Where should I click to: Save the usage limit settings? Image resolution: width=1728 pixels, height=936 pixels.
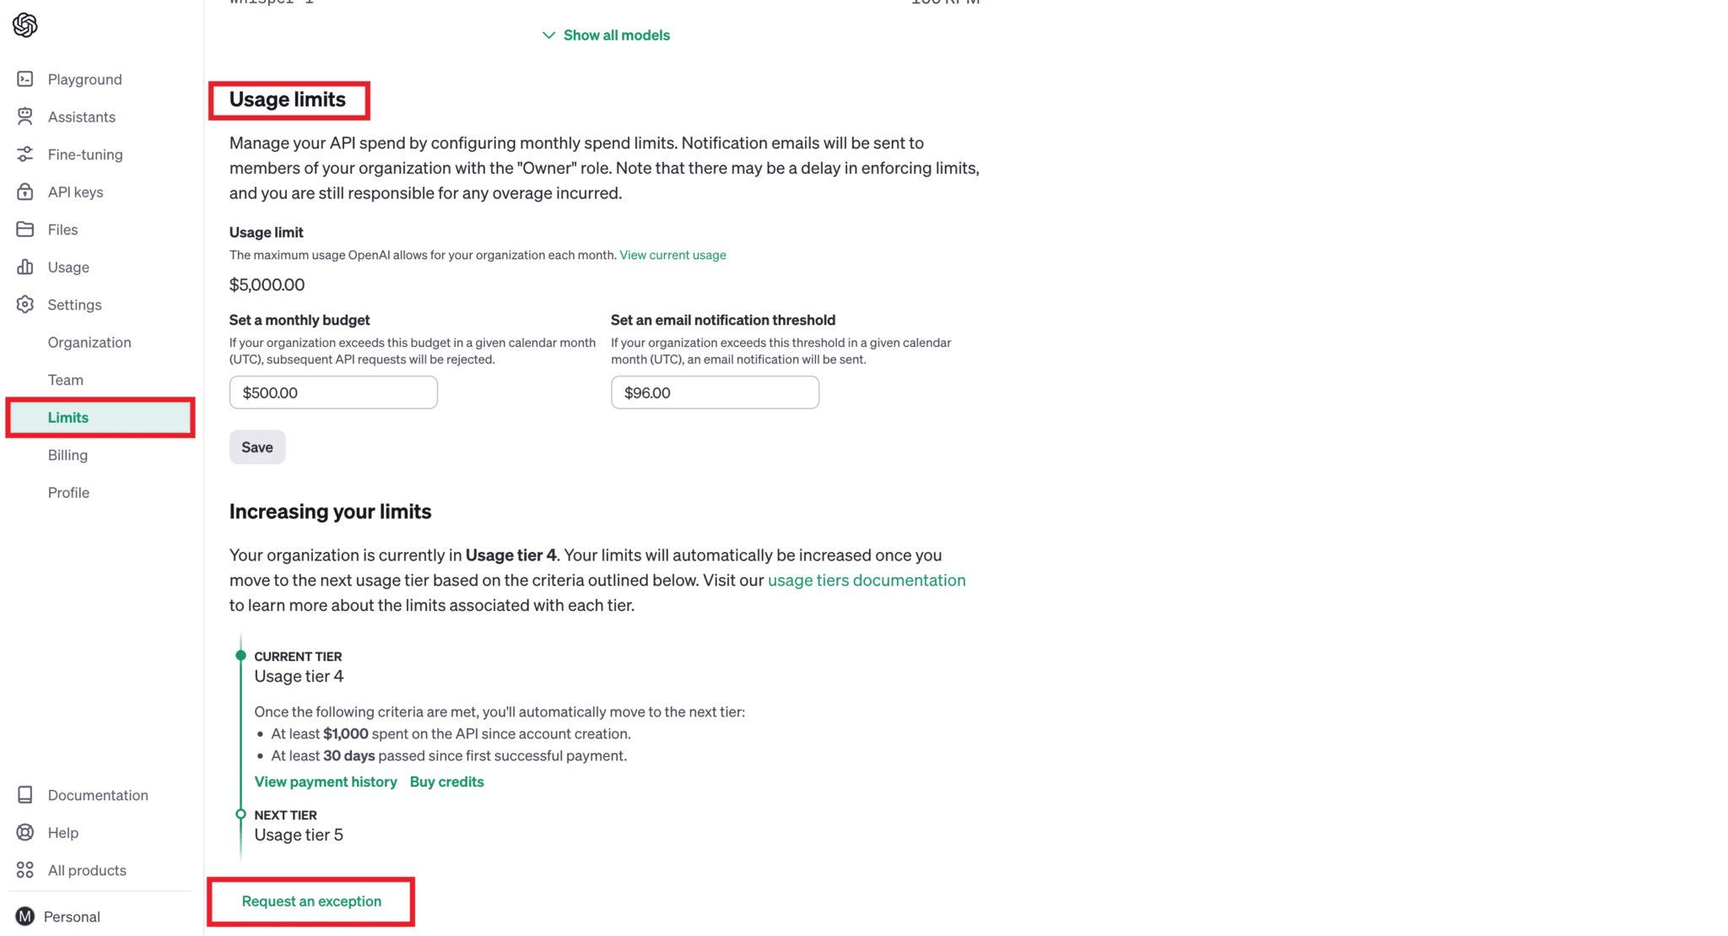(x=256, y=446)
